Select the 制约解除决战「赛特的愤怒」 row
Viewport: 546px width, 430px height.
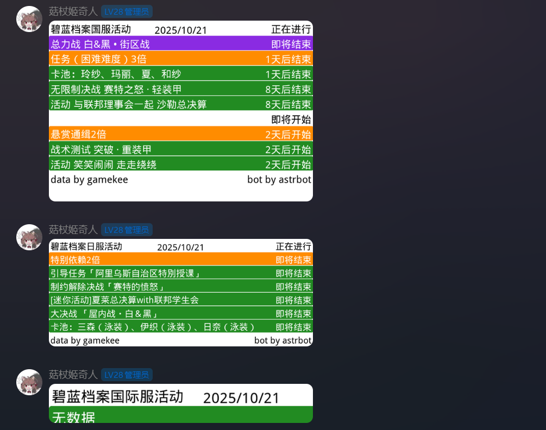point(181,286)
